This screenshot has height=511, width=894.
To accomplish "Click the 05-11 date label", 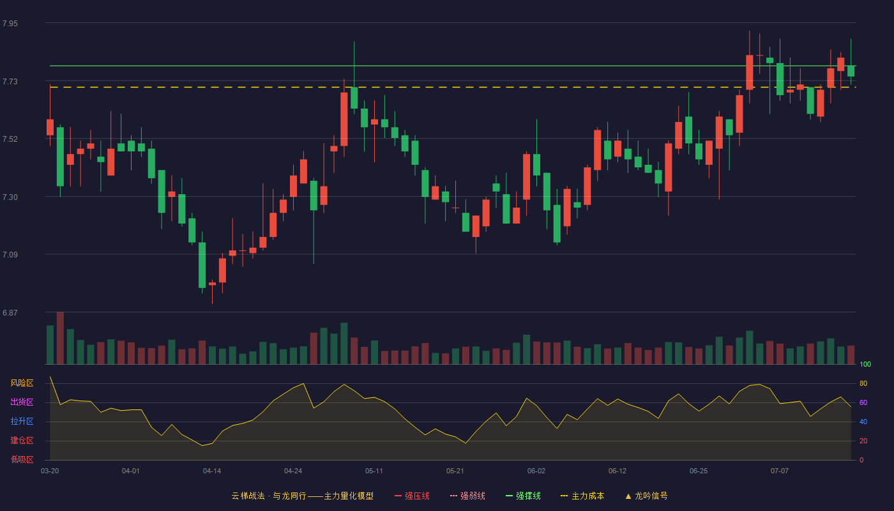I will click(x=374, y=471).
